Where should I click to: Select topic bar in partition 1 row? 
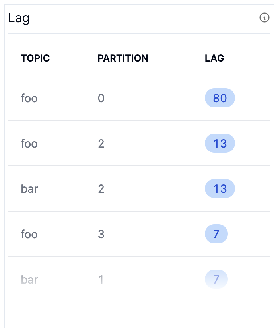(29, 280)
